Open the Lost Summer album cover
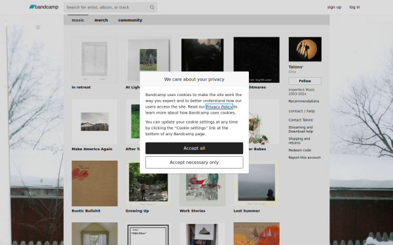Screen dimensions: 393x245 pos(256,184)
